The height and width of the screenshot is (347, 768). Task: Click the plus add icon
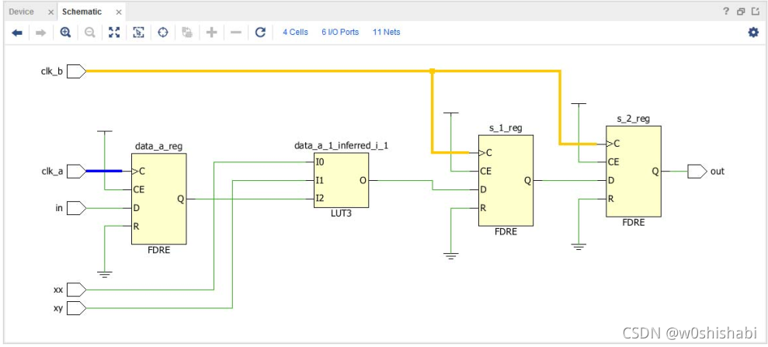coord(211,33)
